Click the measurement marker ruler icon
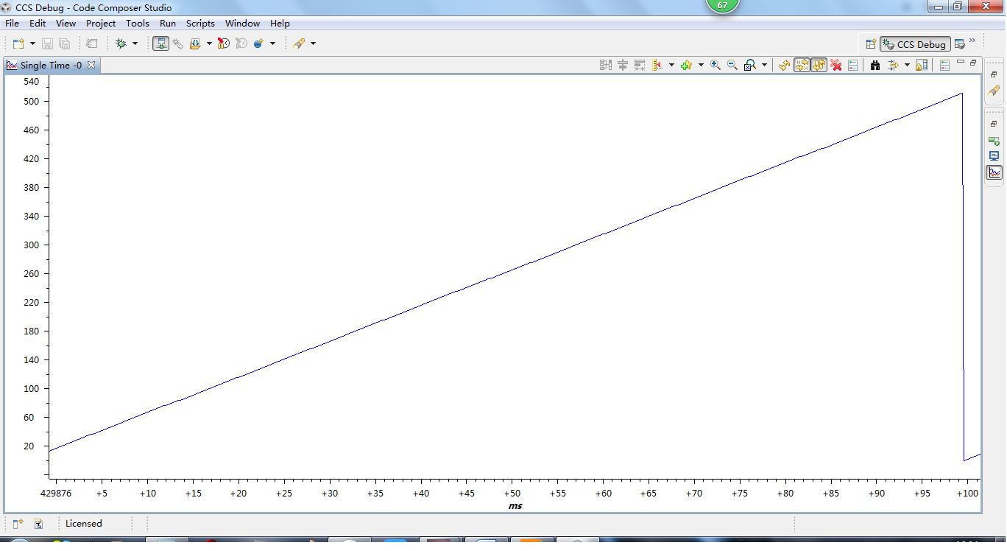1007x551 pixels. coord(657,66)
